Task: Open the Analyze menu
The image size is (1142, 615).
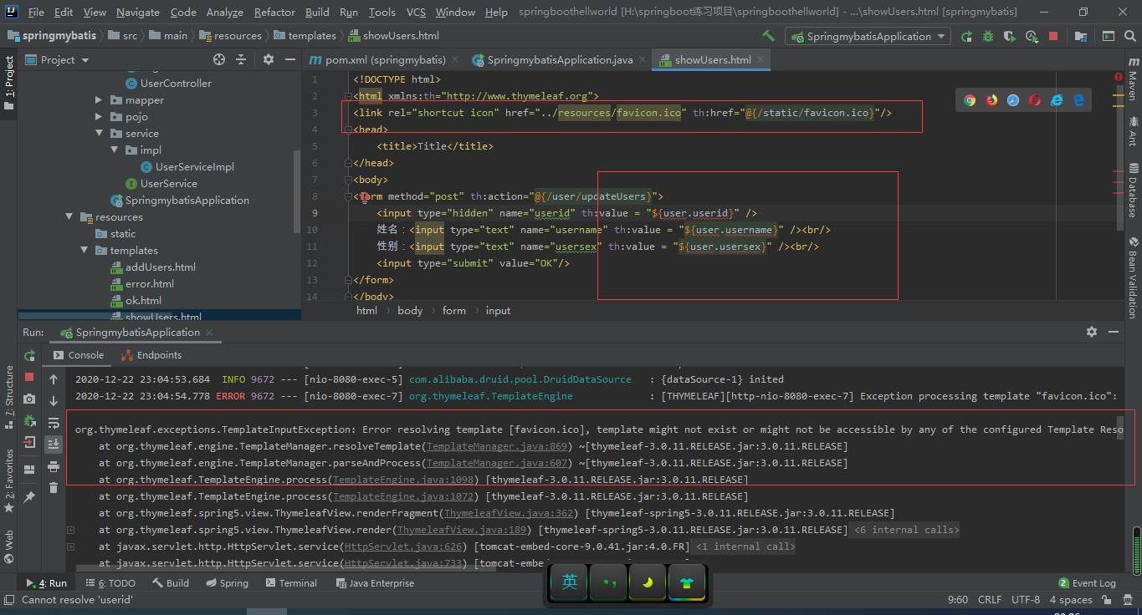Action: pyautogui.click(x=225, y=12)
